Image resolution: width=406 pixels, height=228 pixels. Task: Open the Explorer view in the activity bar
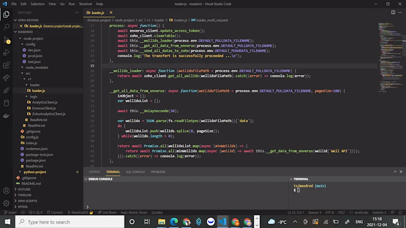pyautogui.click(x=6, y=14)
